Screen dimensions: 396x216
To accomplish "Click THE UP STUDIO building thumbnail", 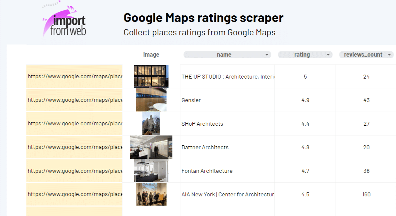I will [x=151, y=76].
